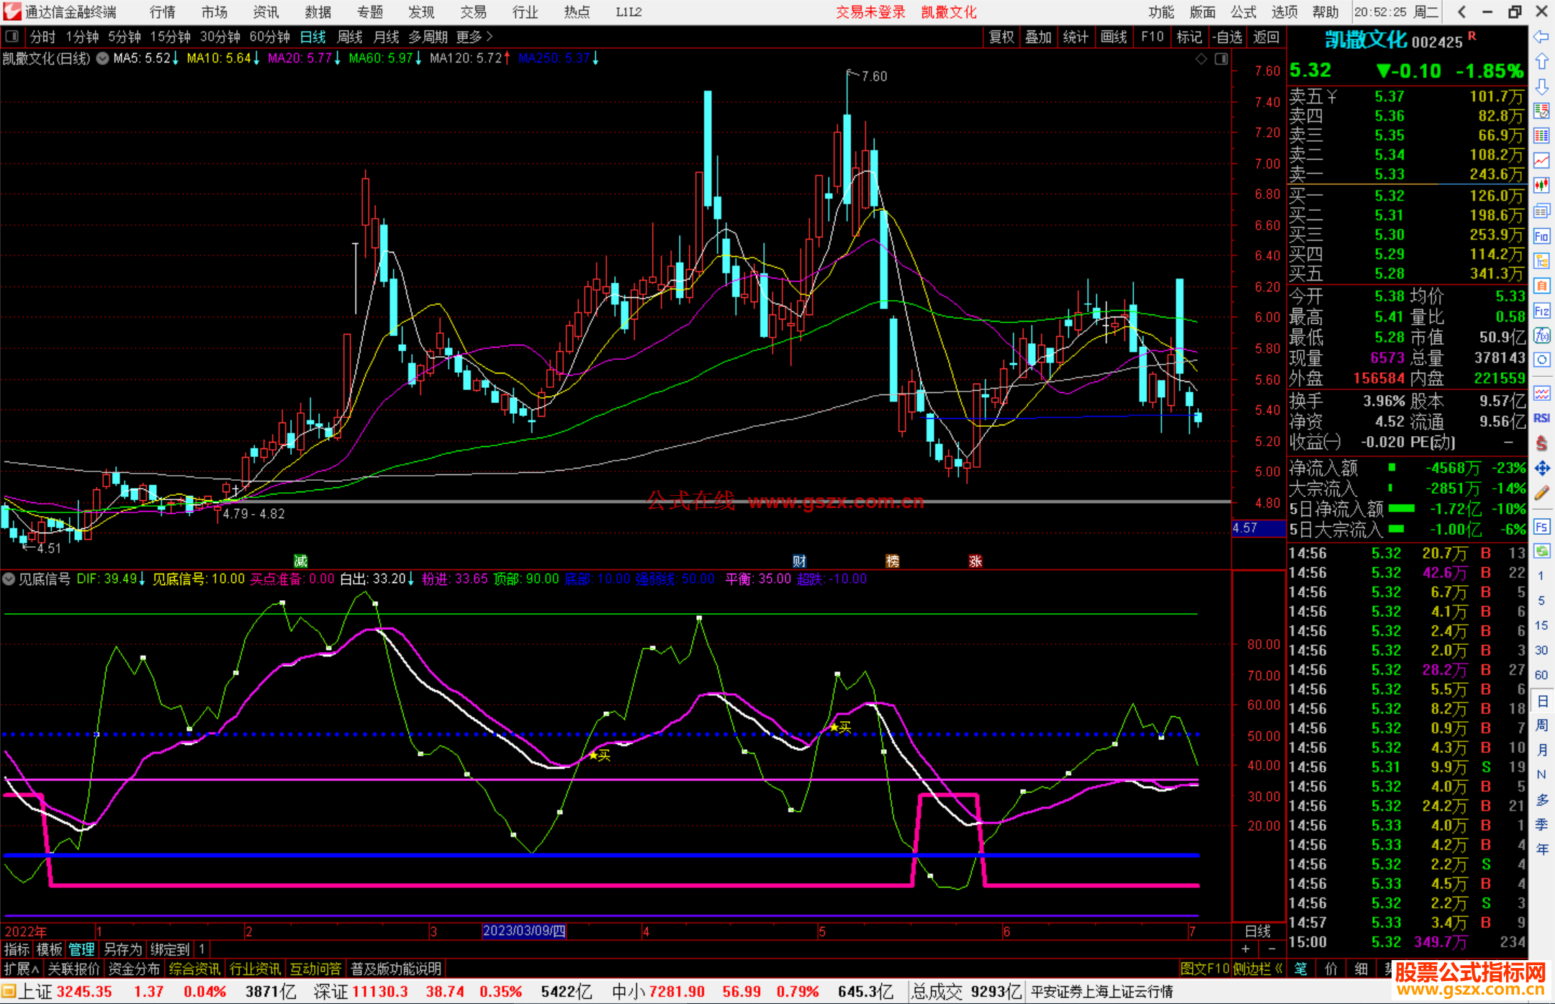This screenshot has height=1004, width=1555.
Task: Select the 季 quarterly period in sidebar
Action: click(x=1541, y=824)
